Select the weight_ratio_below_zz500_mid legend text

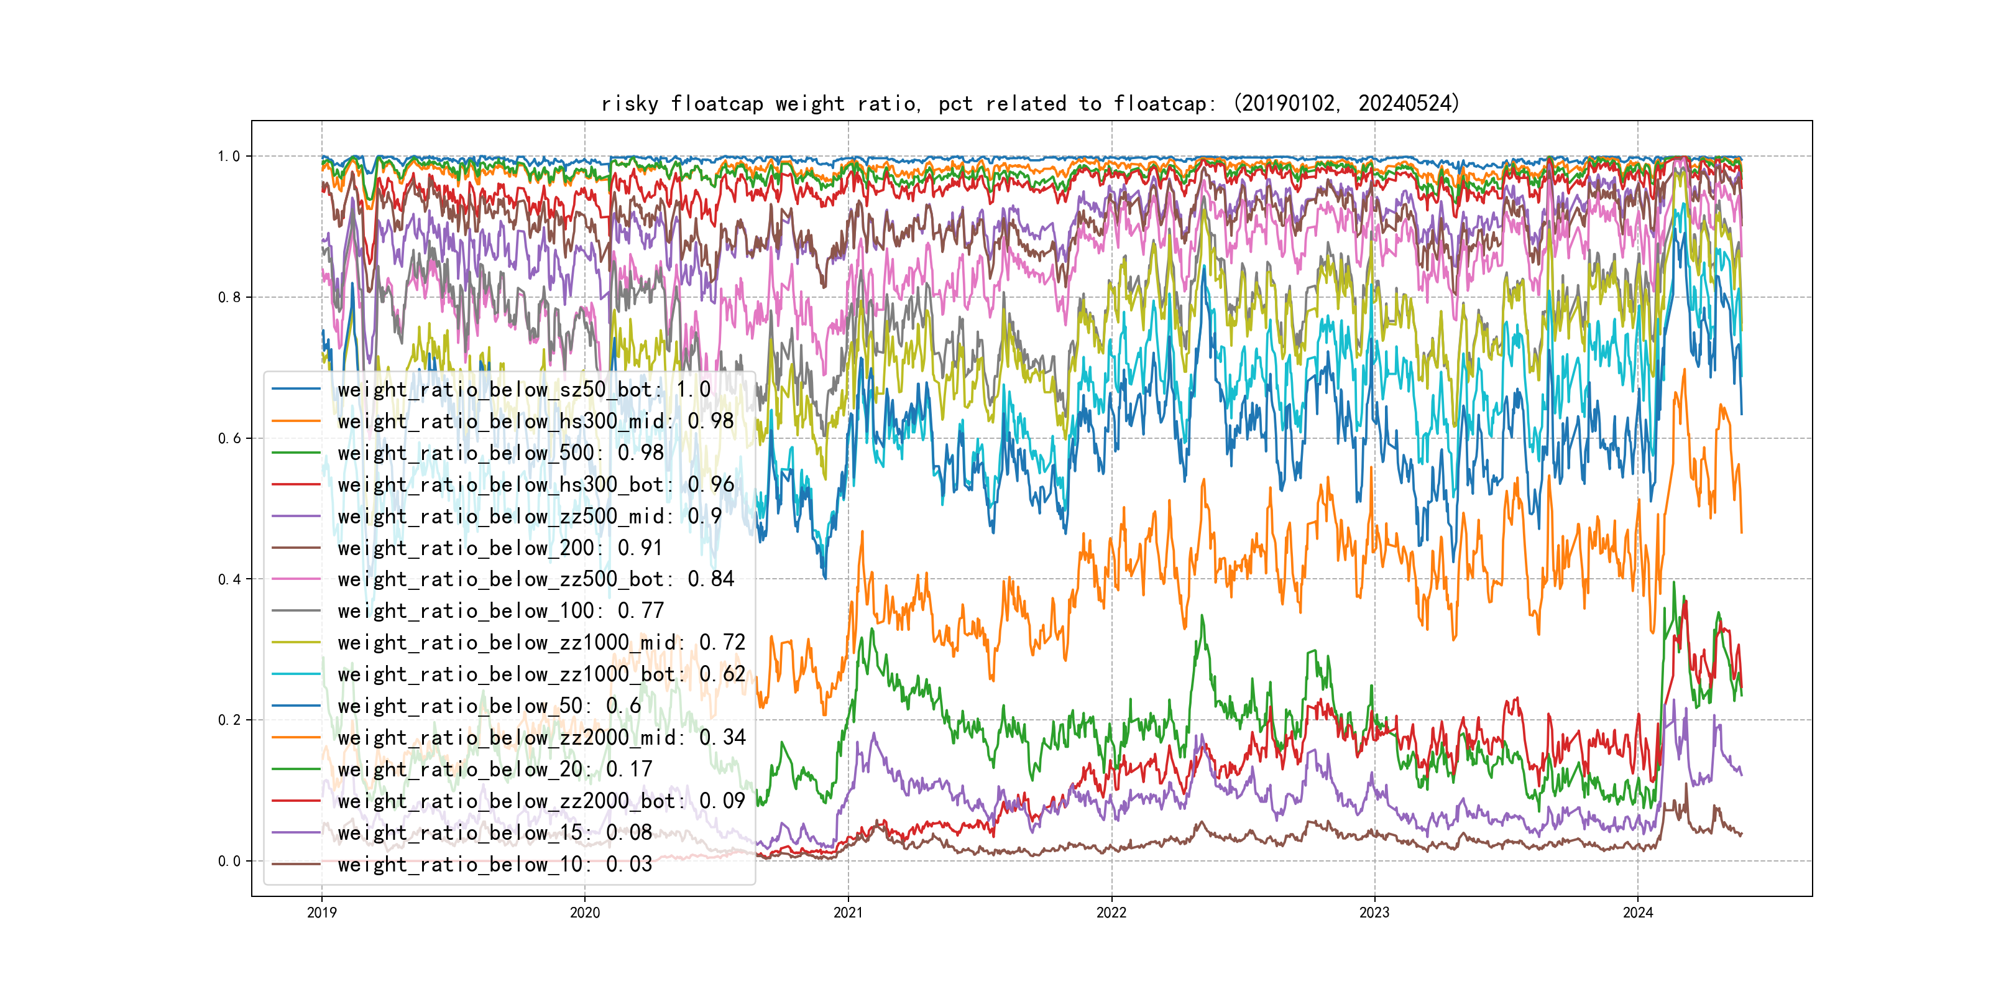[530, 516]
